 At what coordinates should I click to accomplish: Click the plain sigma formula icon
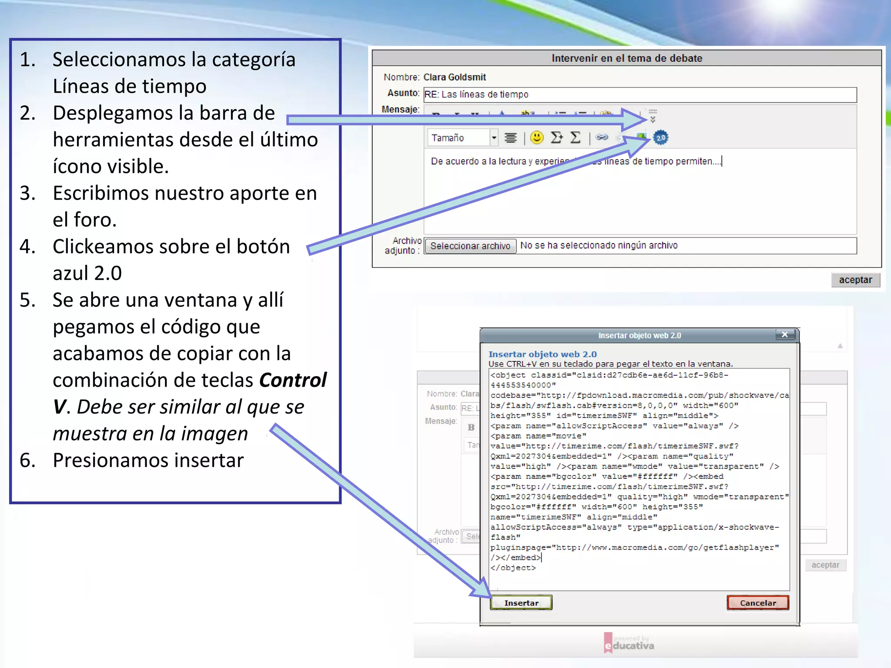(575, 138)
